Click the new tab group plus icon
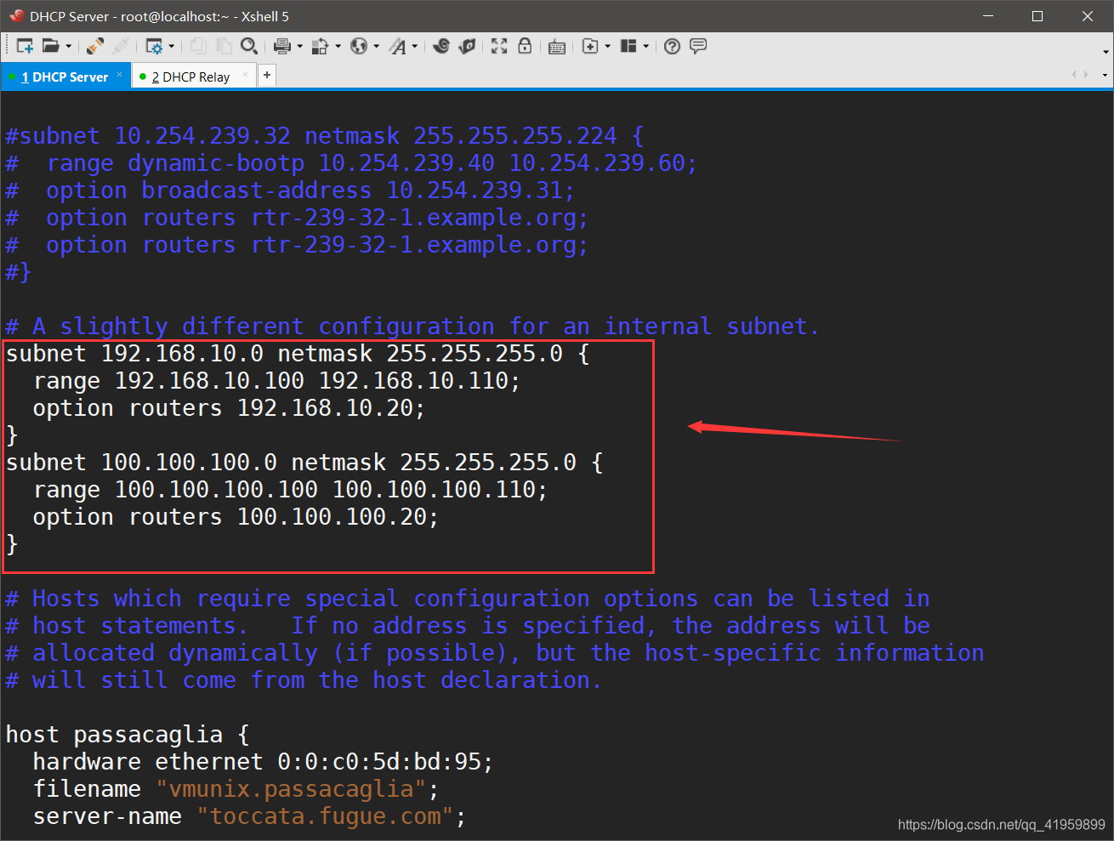1114x841 pixels. point(590,46)
